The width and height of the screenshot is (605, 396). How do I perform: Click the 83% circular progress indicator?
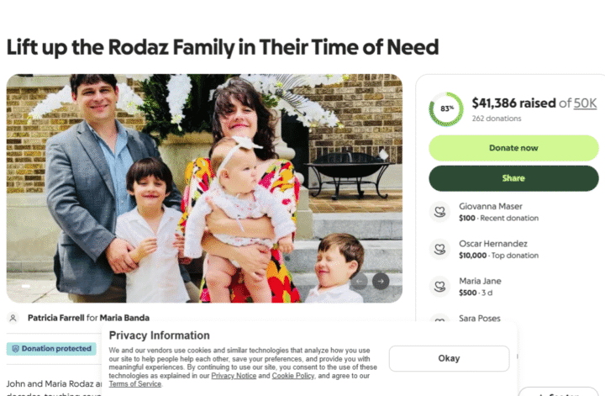click(x=445, y=109)
